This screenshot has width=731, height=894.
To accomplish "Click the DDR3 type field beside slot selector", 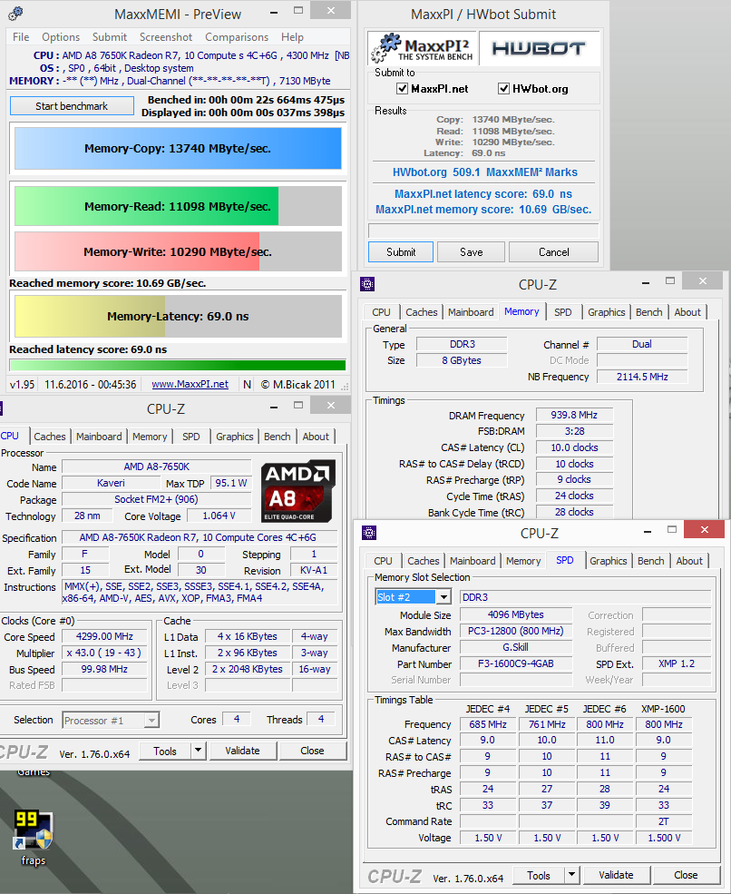I will click(x=586, y=597).
